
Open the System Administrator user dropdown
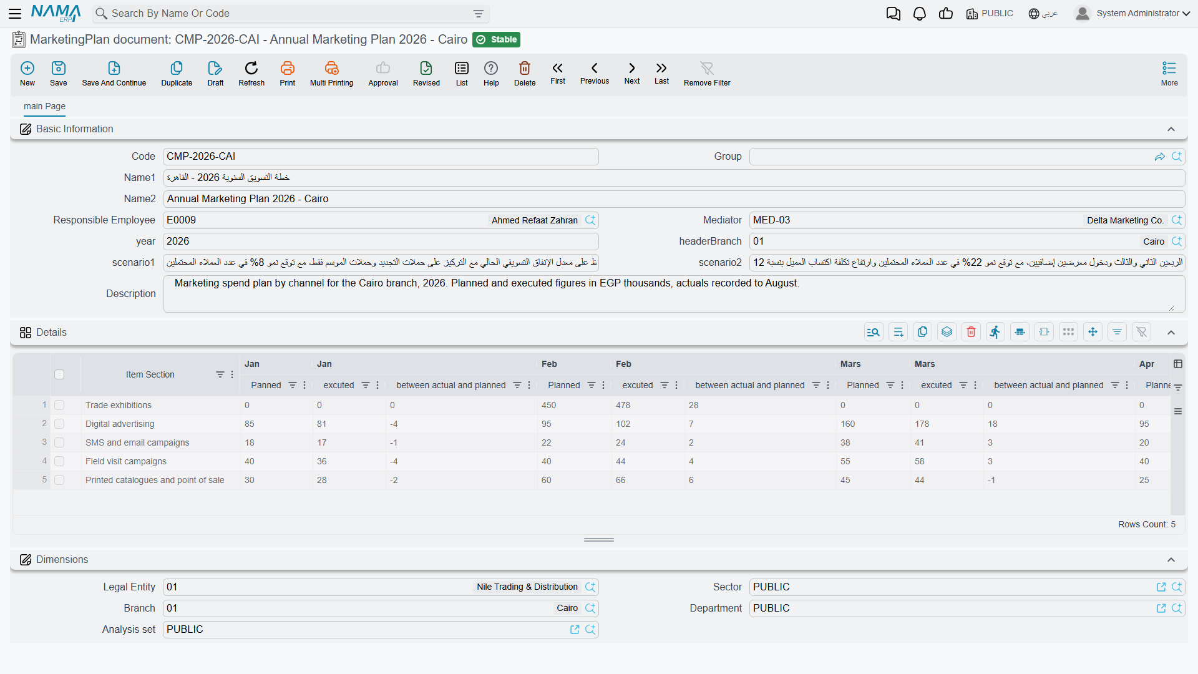tap(1132, 13)
